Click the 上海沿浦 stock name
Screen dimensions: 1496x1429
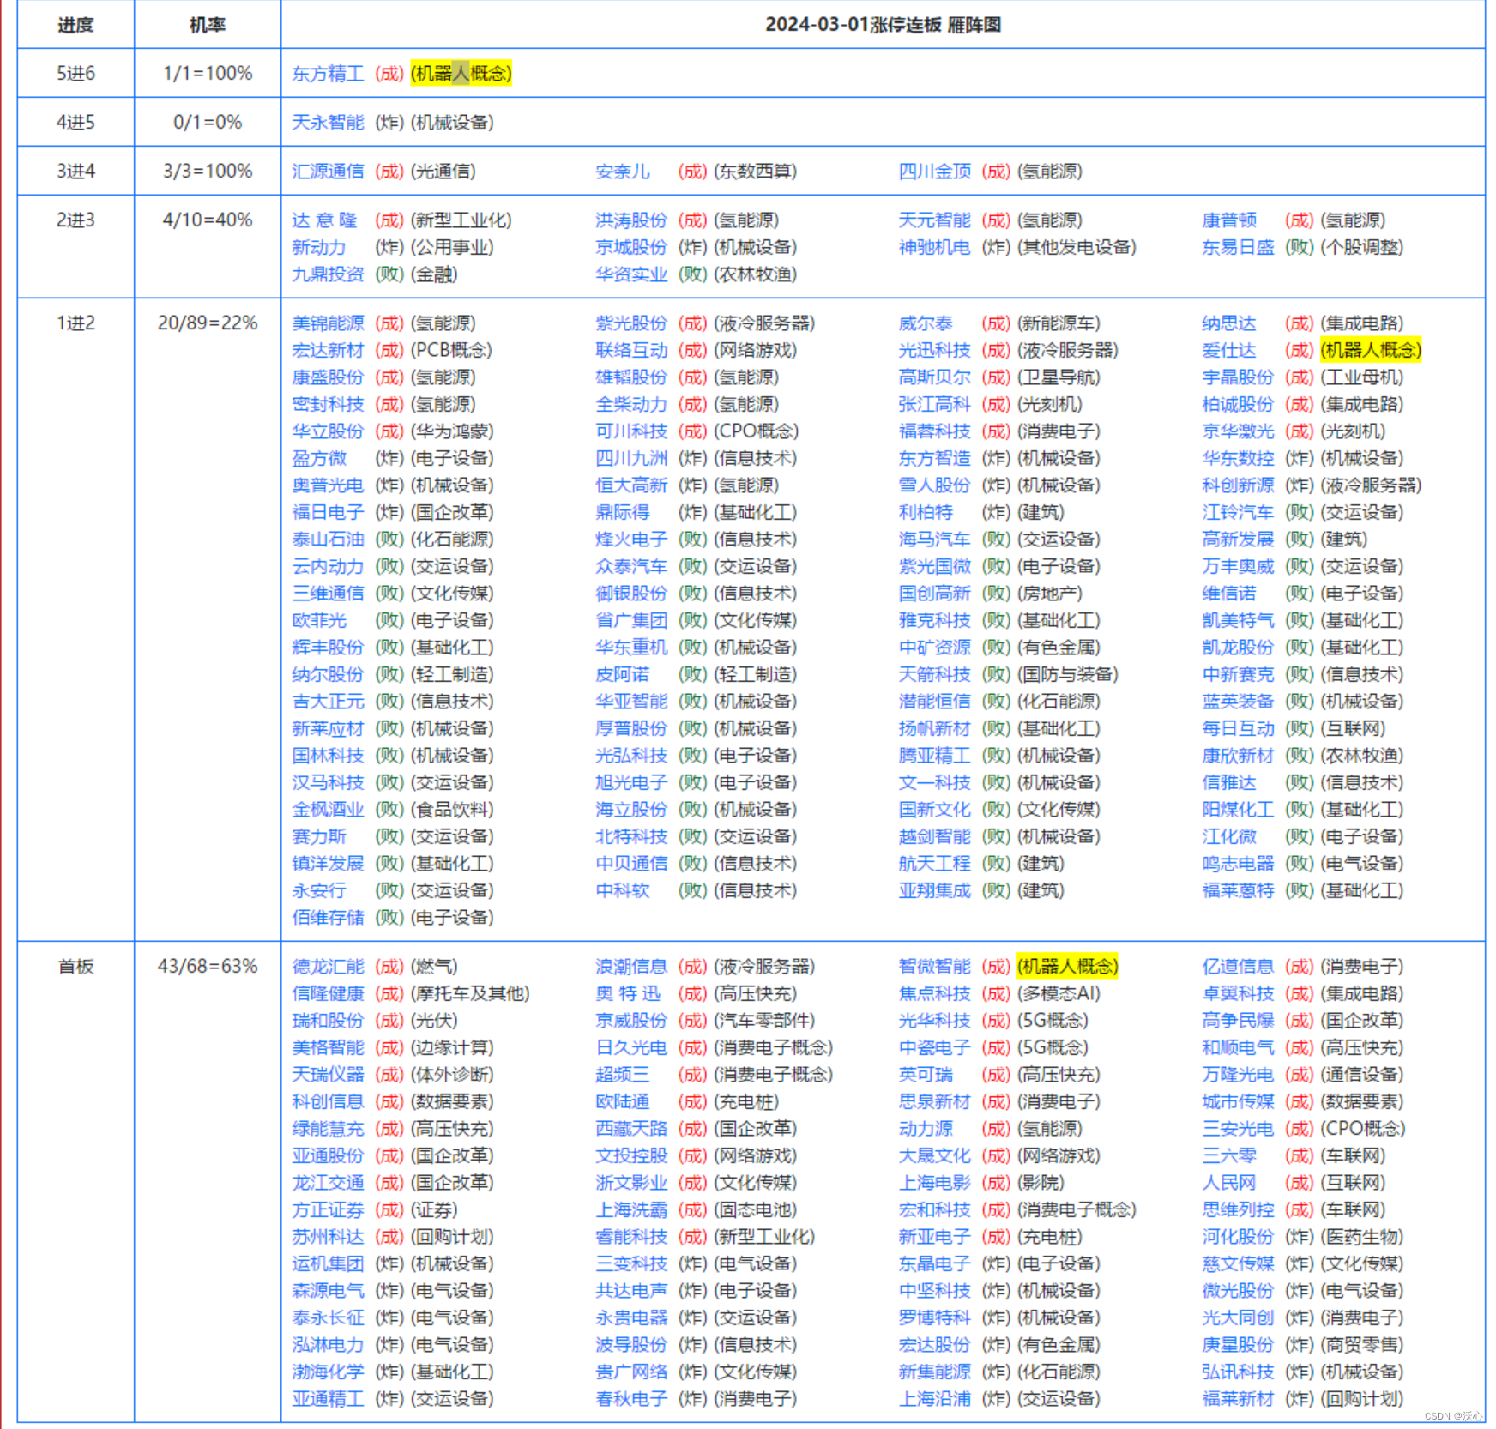[x=934, y=1399]
